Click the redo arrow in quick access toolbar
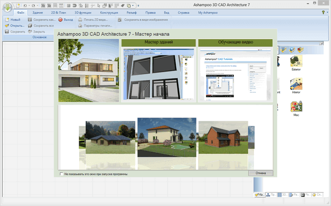The height and width of the screenshot is (206, 331). coord(33,6)
